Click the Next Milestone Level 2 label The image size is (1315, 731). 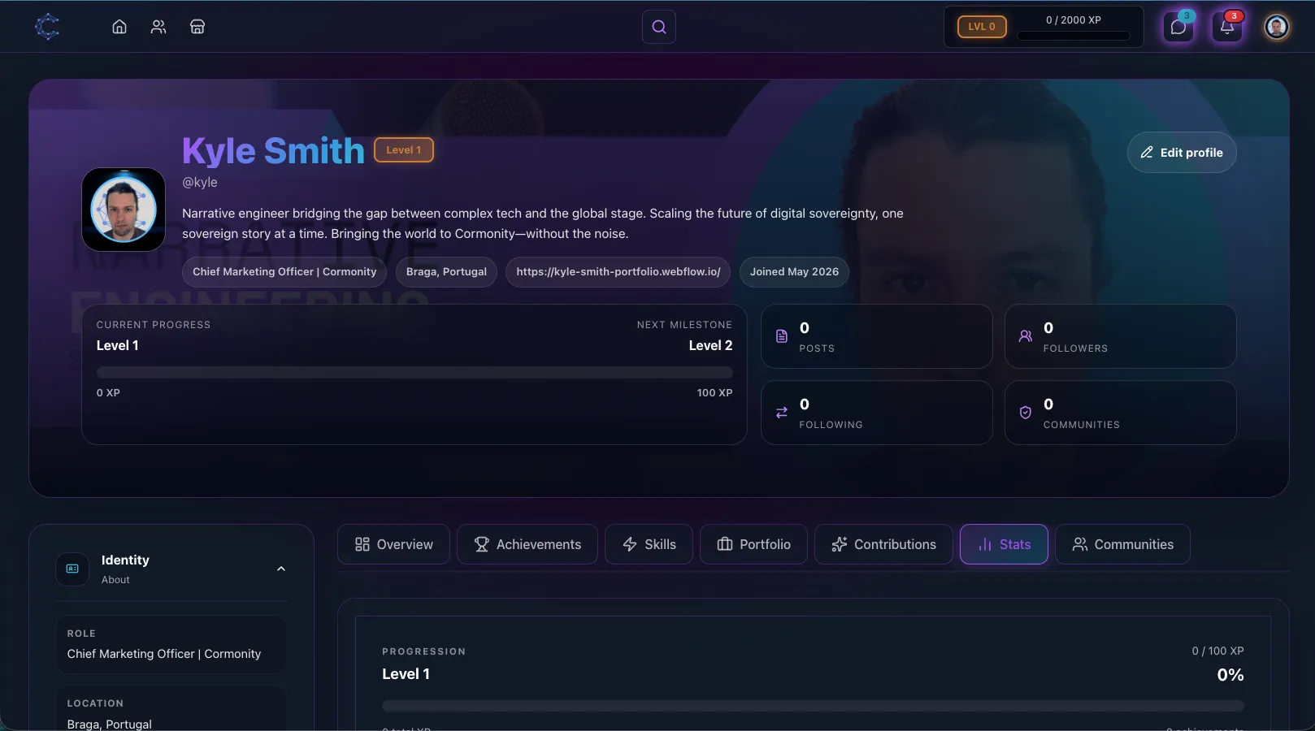pyautogui.click(x=710, y=346)
